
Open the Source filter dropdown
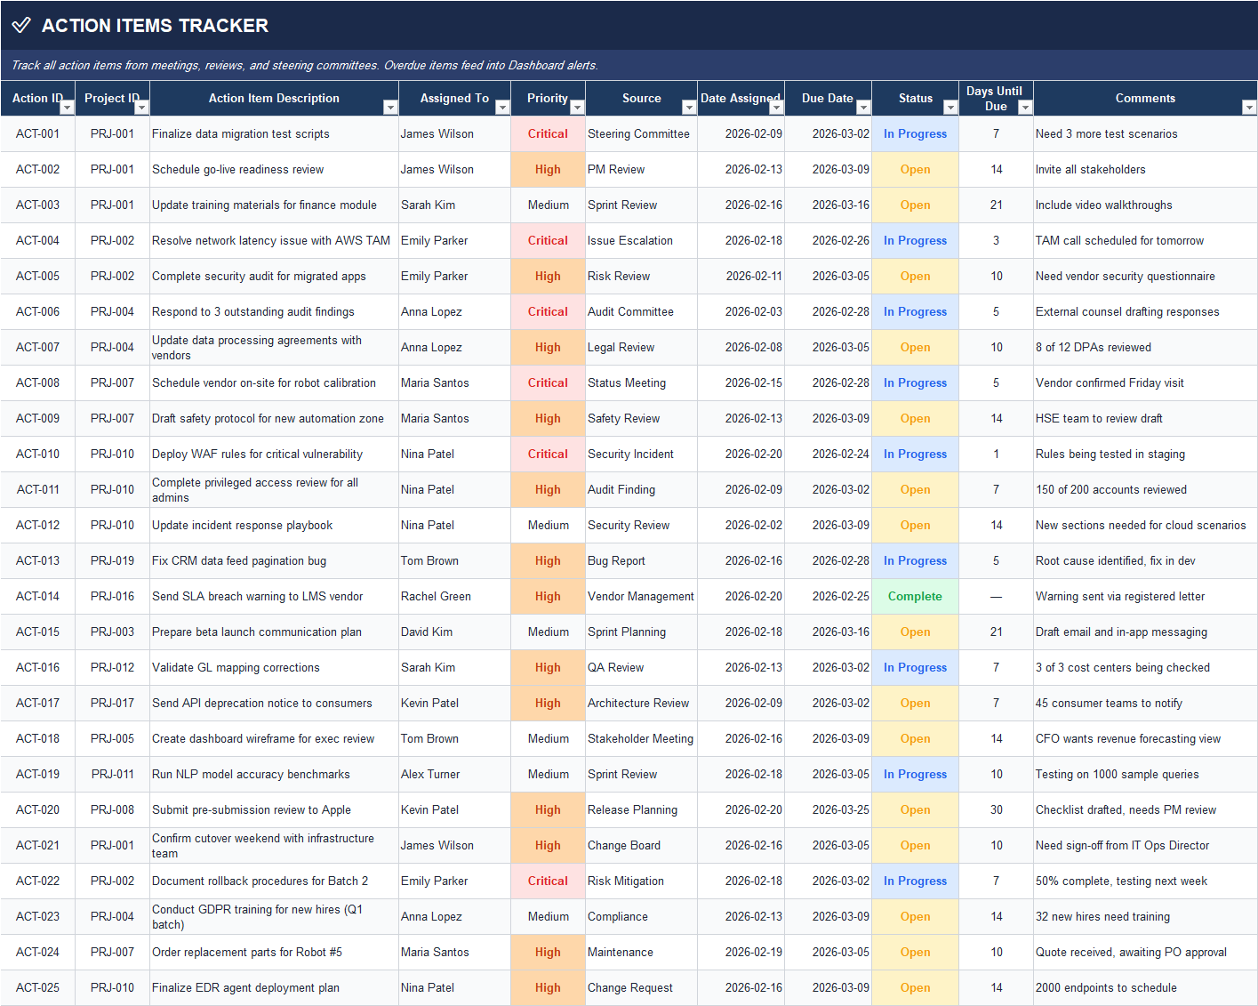[689, 108]
